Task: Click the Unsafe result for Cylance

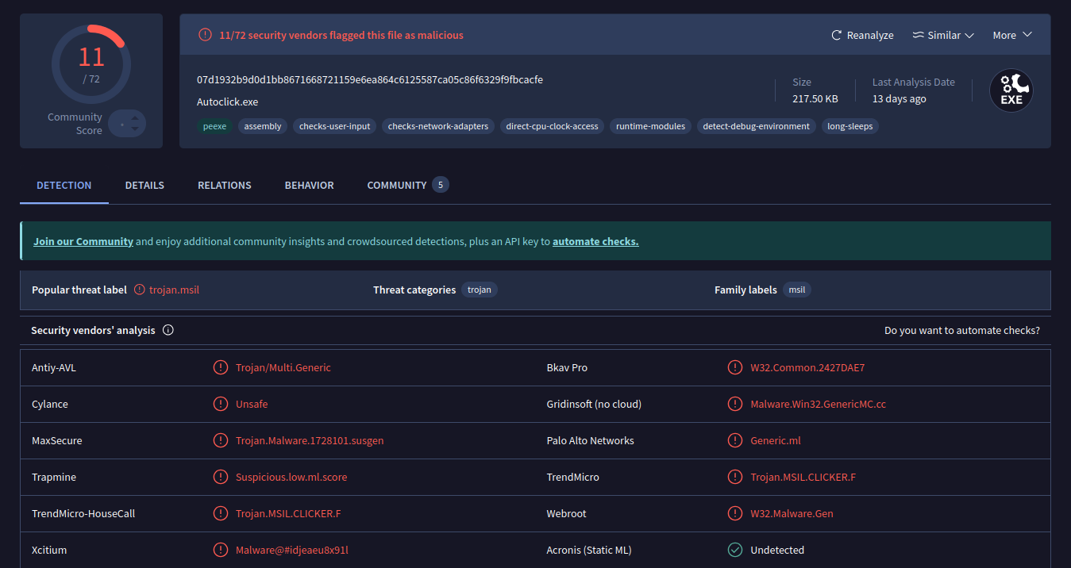Action: 252,404
